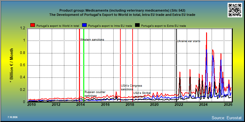
Task: Click the x-axis year label 2016
Action: (x=105, y=104)
